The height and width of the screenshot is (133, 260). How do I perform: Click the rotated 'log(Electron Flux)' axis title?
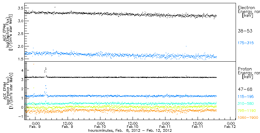(8, 32)
